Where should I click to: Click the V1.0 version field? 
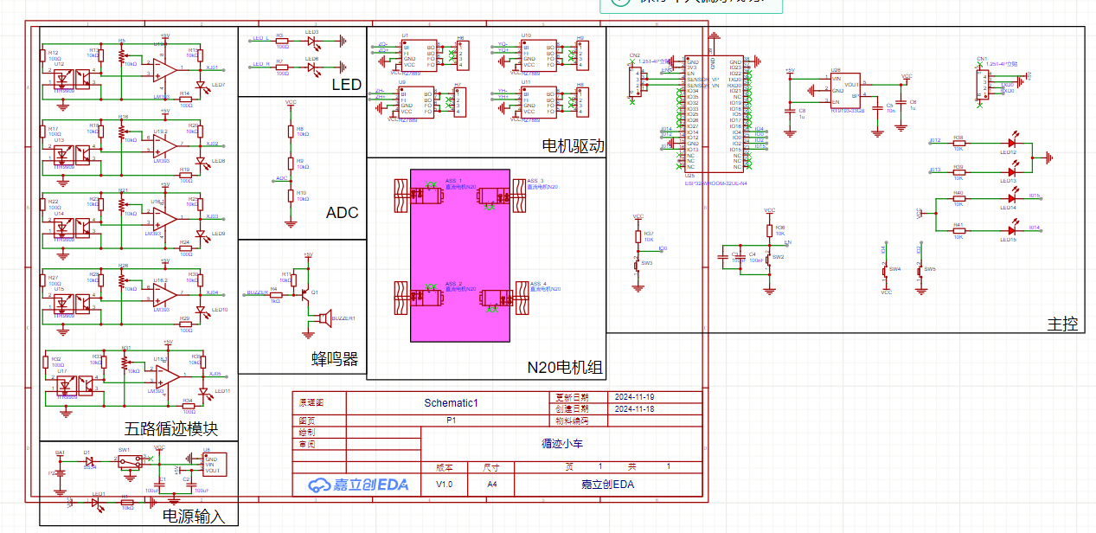pyautogui.click(x=444, y=485)
